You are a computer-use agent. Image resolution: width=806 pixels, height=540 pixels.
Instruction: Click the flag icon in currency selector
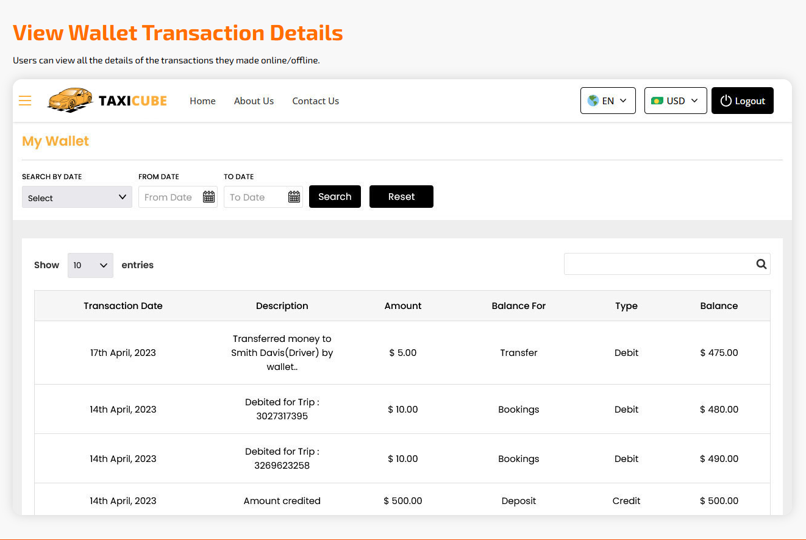pos(657,101)
